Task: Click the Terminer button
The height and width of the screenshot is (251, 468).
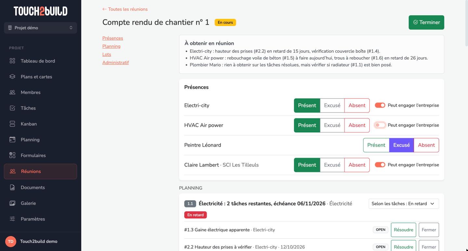Action: (426, 22)
